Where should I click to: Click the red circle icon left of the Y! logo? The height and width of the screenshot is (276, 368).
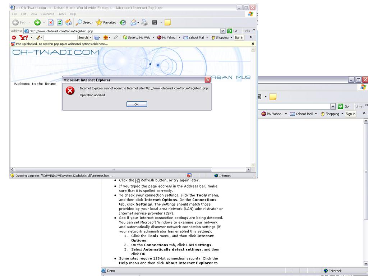[x=14, y=37]
